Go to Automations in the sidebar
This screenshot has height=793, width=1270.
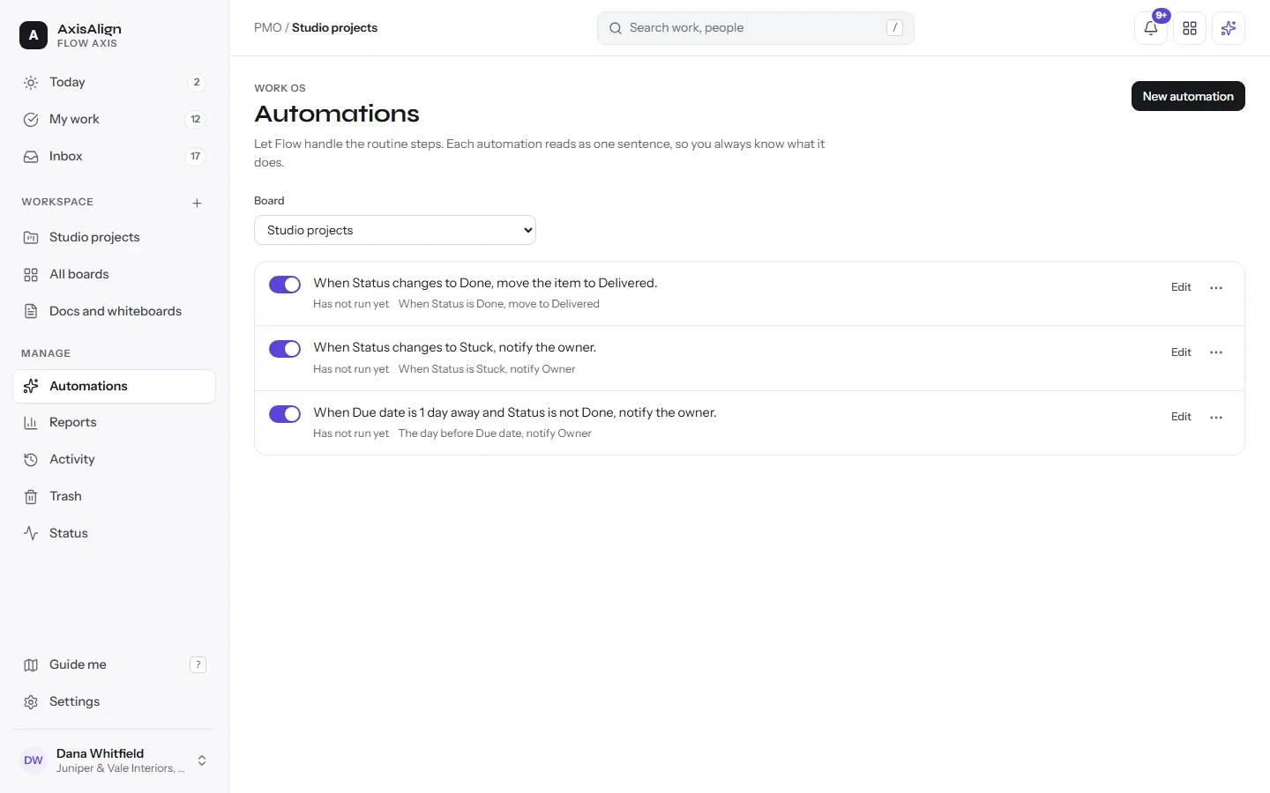pyautogui.click(x=115, y=386)
